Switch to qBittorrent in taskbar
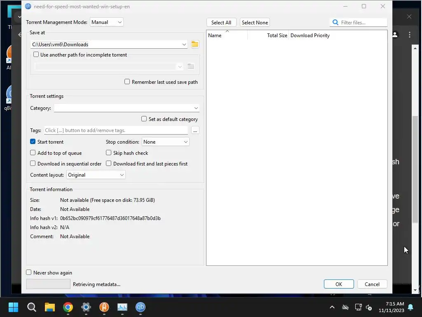Viewport: 422px width, 317px height. 140,307
